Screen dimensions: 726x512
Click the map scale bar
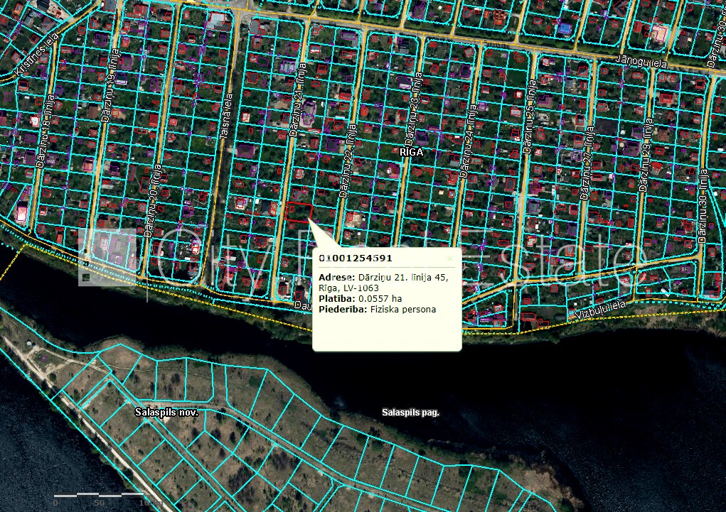tap(100, 495)
